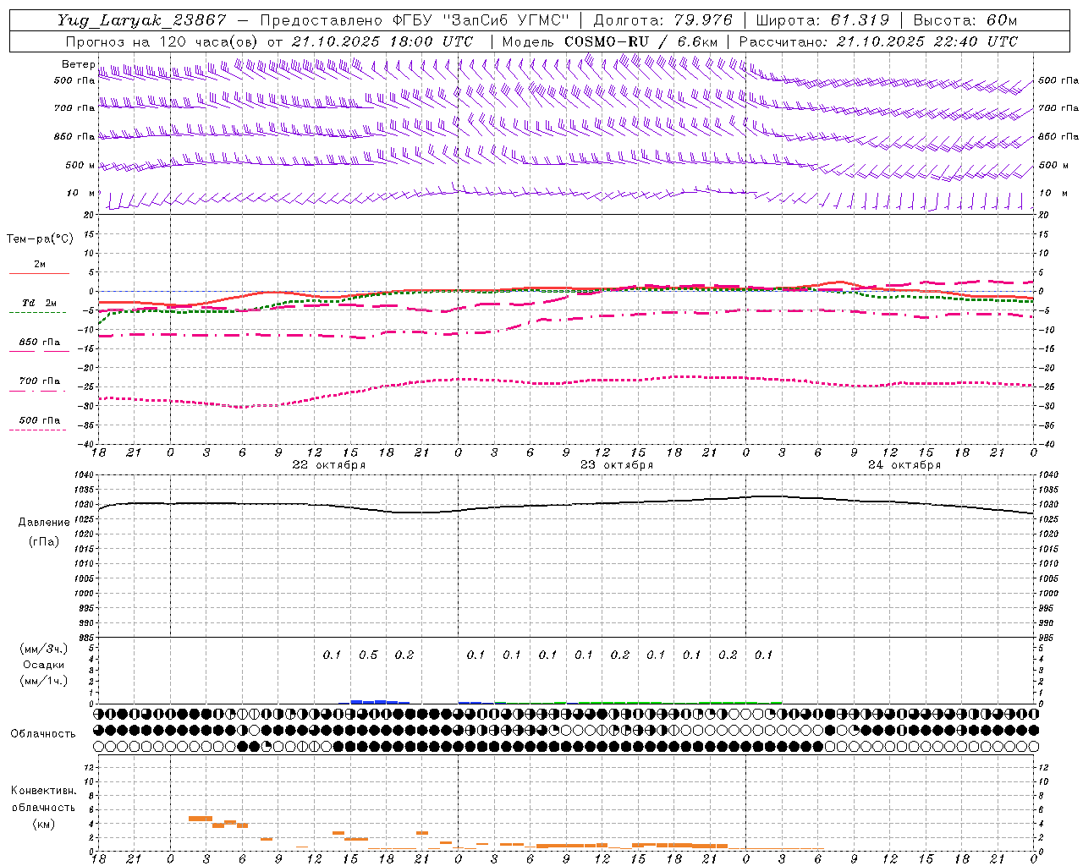
Task: Click the 2м temperature legend entry
Action: pyautogui.click(x=40, y=264)
